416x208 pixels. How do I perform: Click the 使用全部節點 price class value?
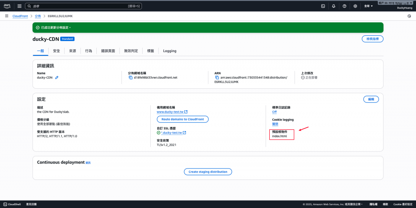click(54, 124)
